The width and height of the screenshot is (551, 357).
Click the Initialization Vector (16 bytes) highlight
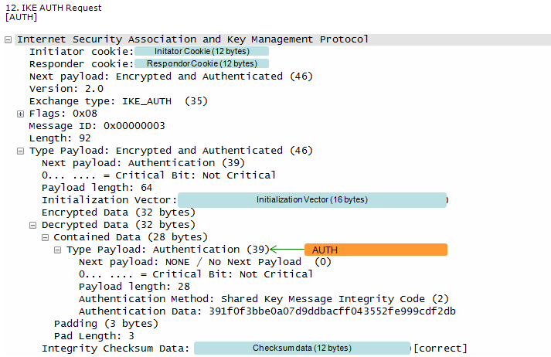312,200
